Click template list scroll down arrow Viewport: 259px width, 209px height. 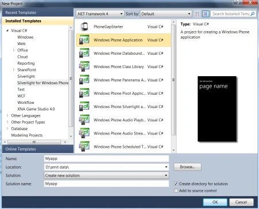[173, 150]
